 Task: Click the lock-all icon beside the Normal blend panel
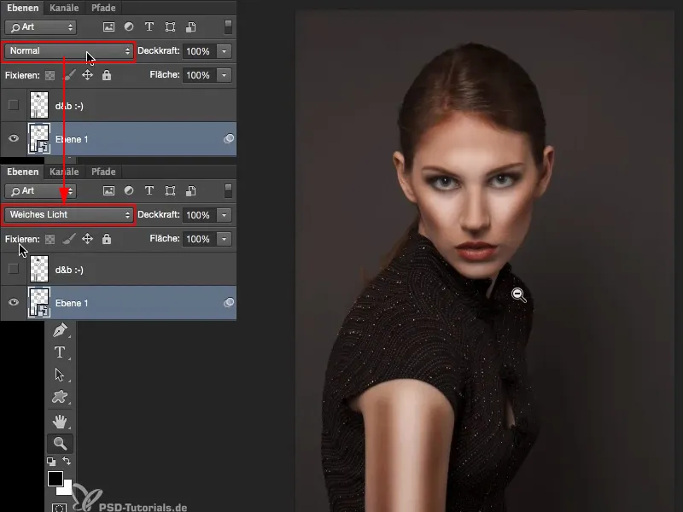point(107,75)
